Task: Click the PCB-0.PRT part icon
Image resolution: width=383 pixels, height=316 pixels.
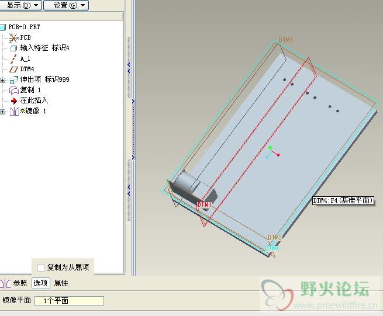Action: pos(3,27)
